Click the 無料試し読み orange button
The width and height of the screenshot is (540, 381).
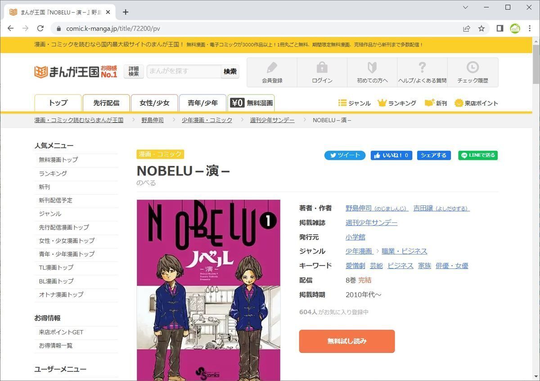tap(346, 341)
